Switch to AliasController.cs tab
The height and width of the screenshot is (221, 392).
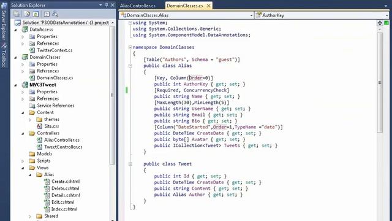point(137,6)
